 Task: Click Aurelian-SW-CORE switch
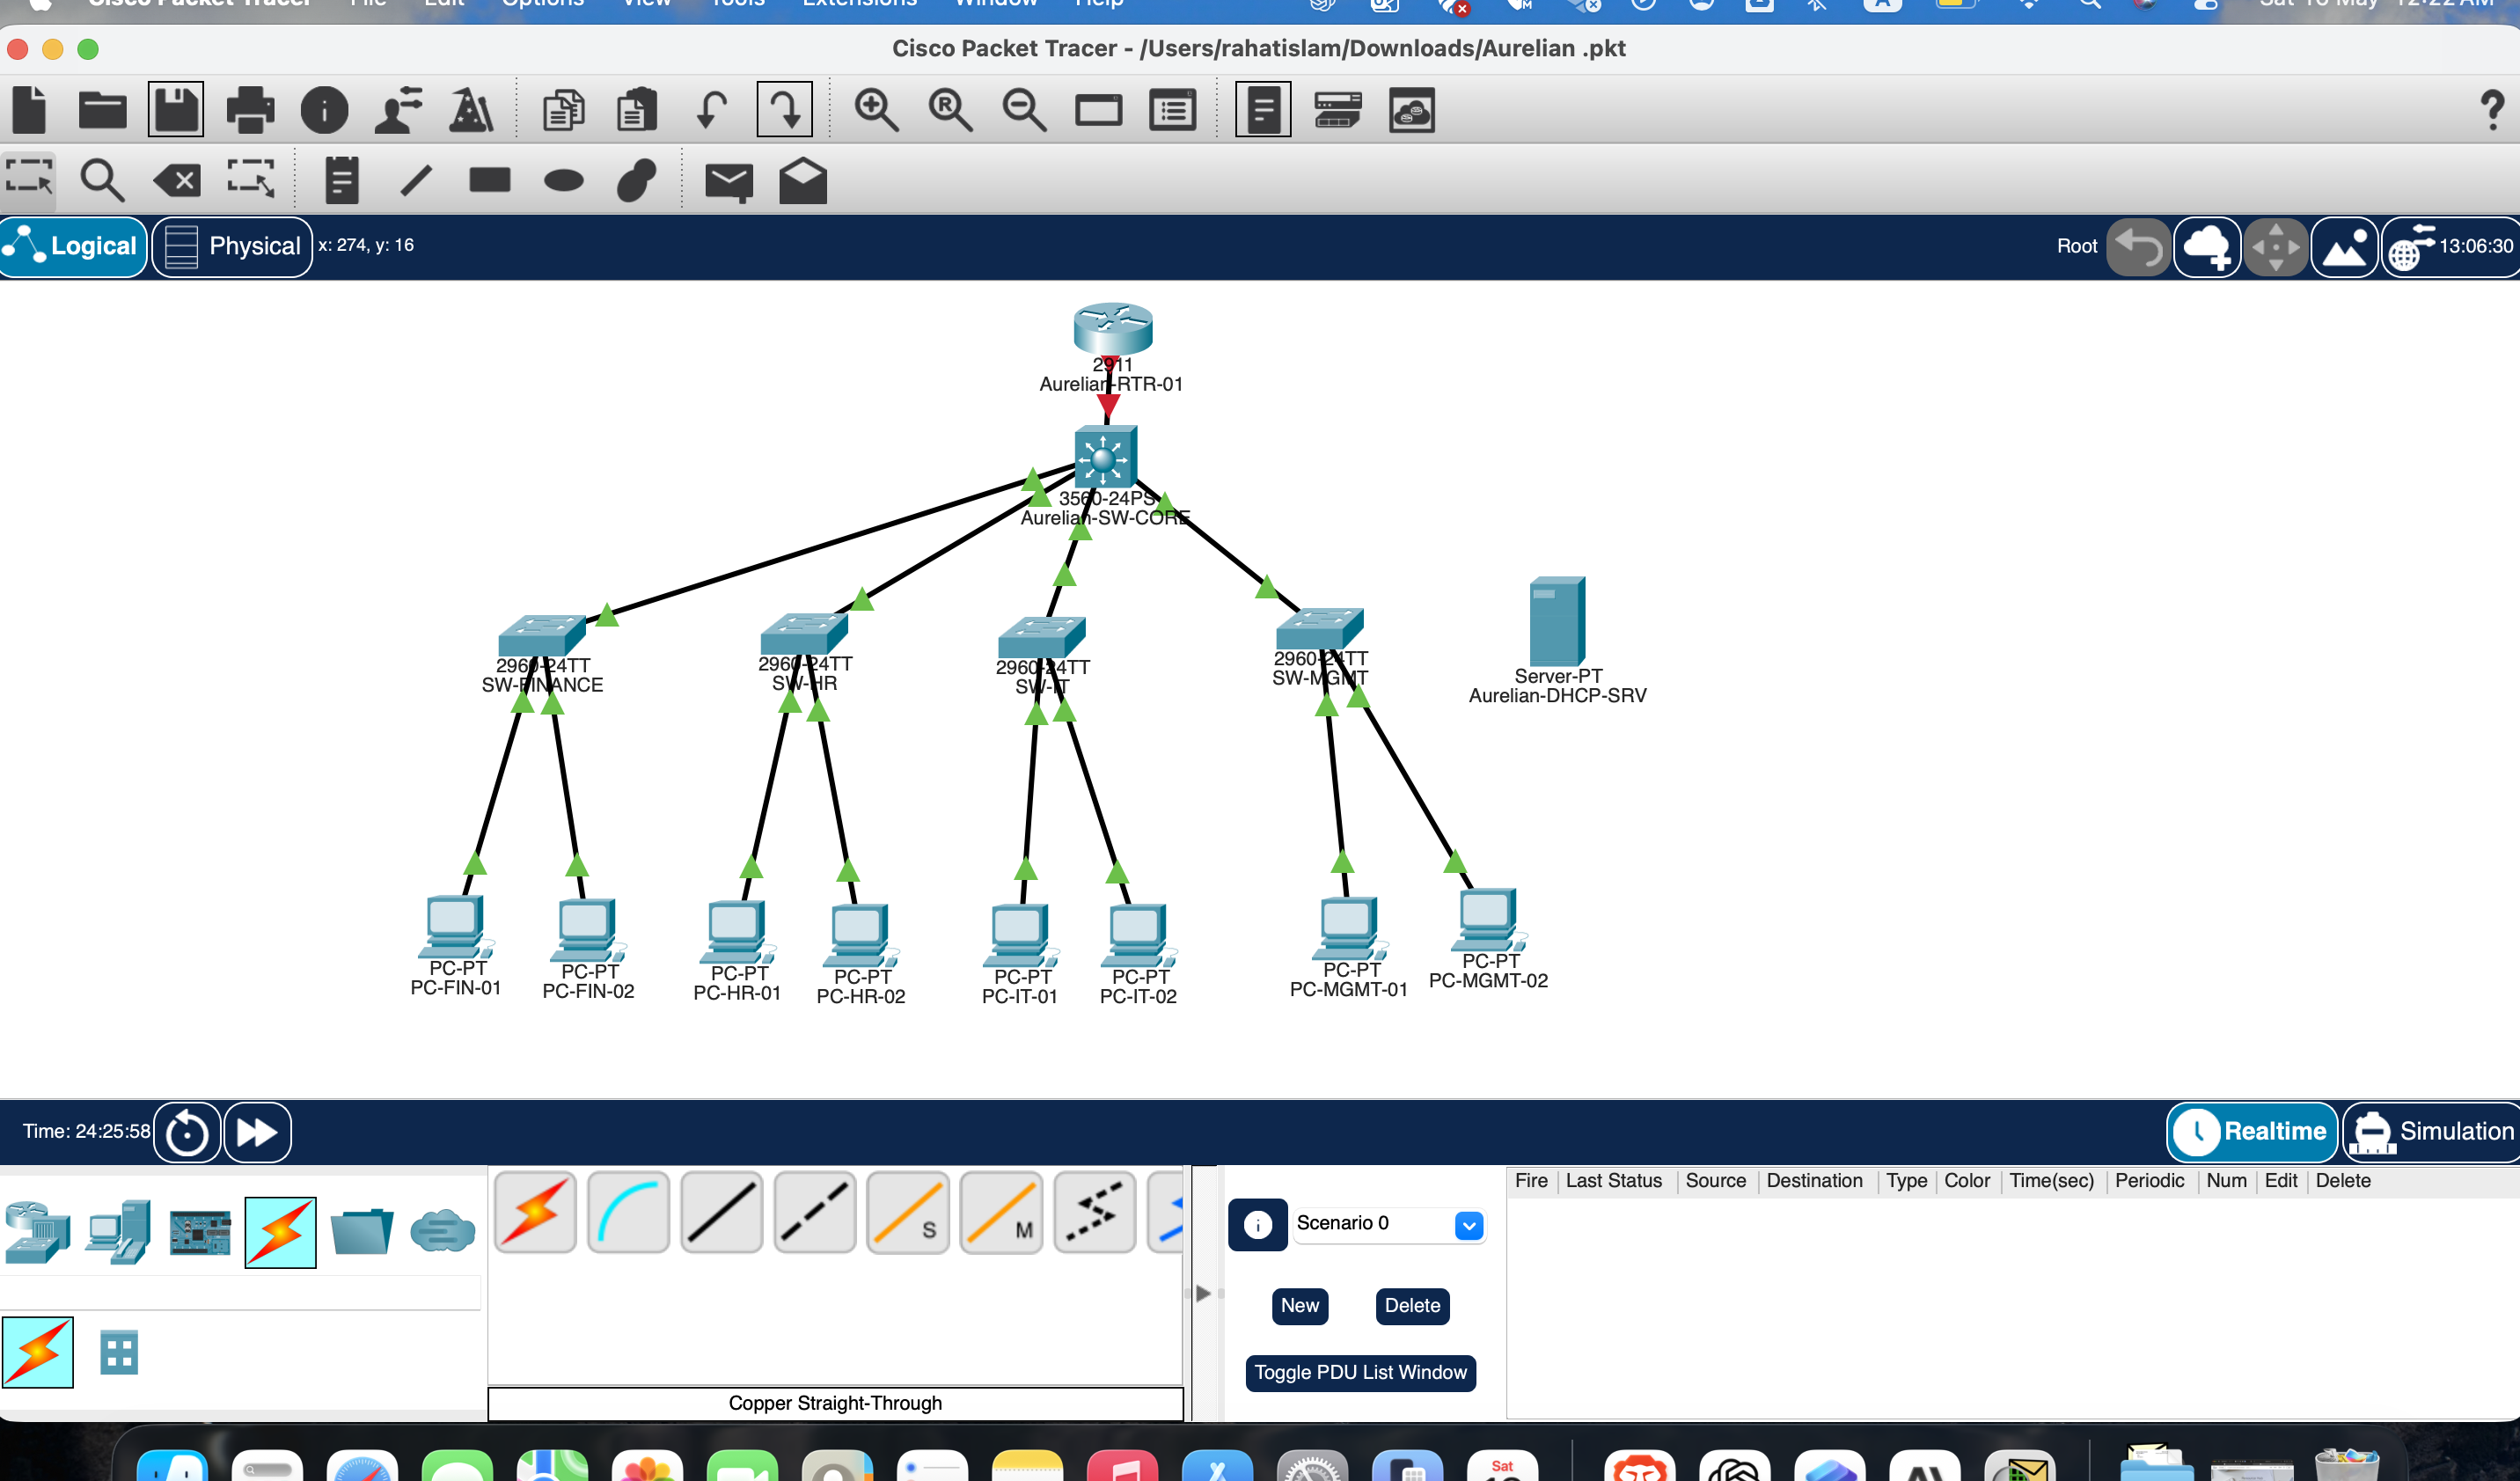(x=1105, y=457)
